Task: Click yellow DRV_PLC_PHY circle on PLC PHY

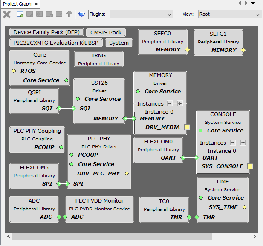Action: coord(127,174)
